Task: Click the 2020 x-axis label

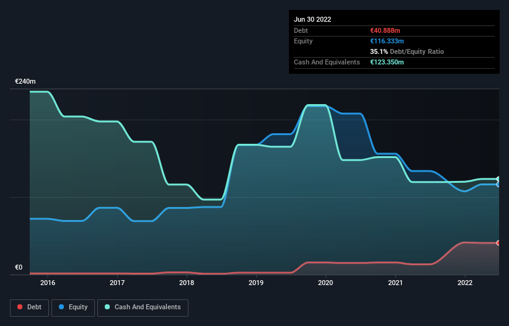Action: click(x=325, y=283)
